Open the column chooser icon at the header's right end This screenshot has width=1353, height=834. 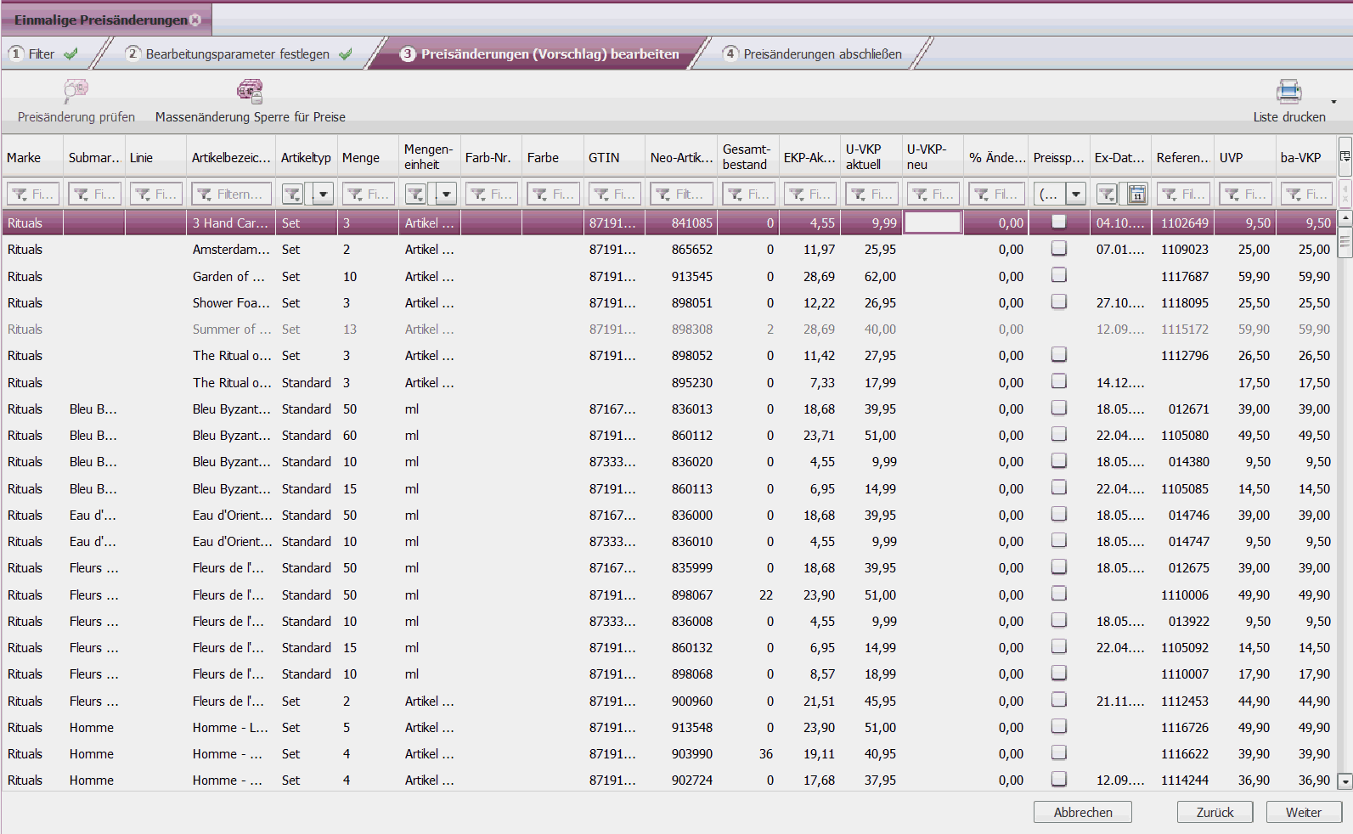point(1345,157)
